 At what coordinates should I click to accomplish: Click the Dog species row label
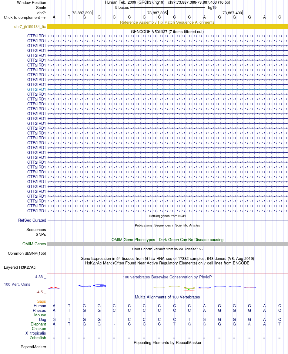pyautogui.click(x=42, y=320)
